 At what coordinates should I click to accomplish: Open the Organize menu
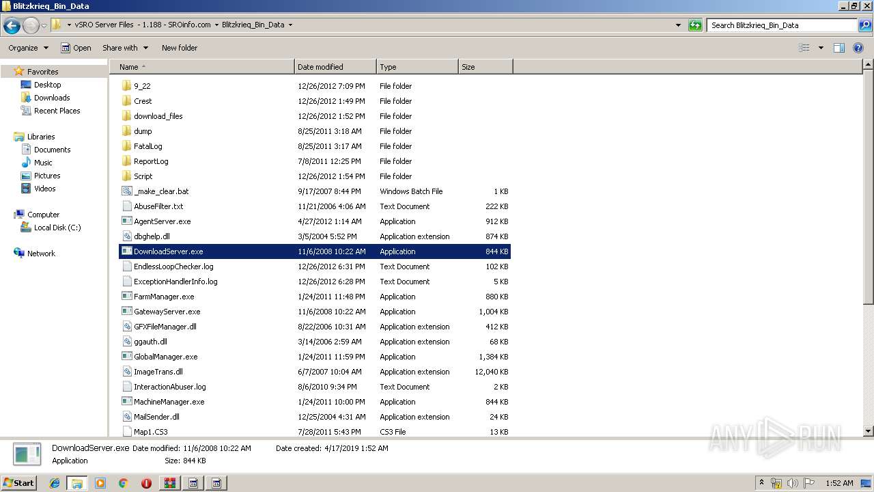(28, 48)
